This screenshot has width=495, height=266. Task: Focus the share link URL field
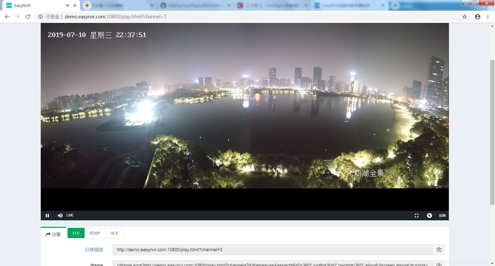click(273, 250)
